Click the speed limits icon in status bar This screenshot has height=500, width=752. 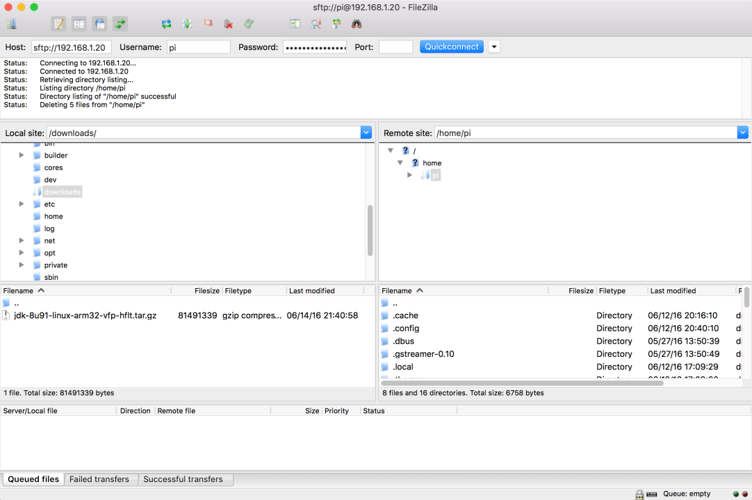[x=652, y=494]
